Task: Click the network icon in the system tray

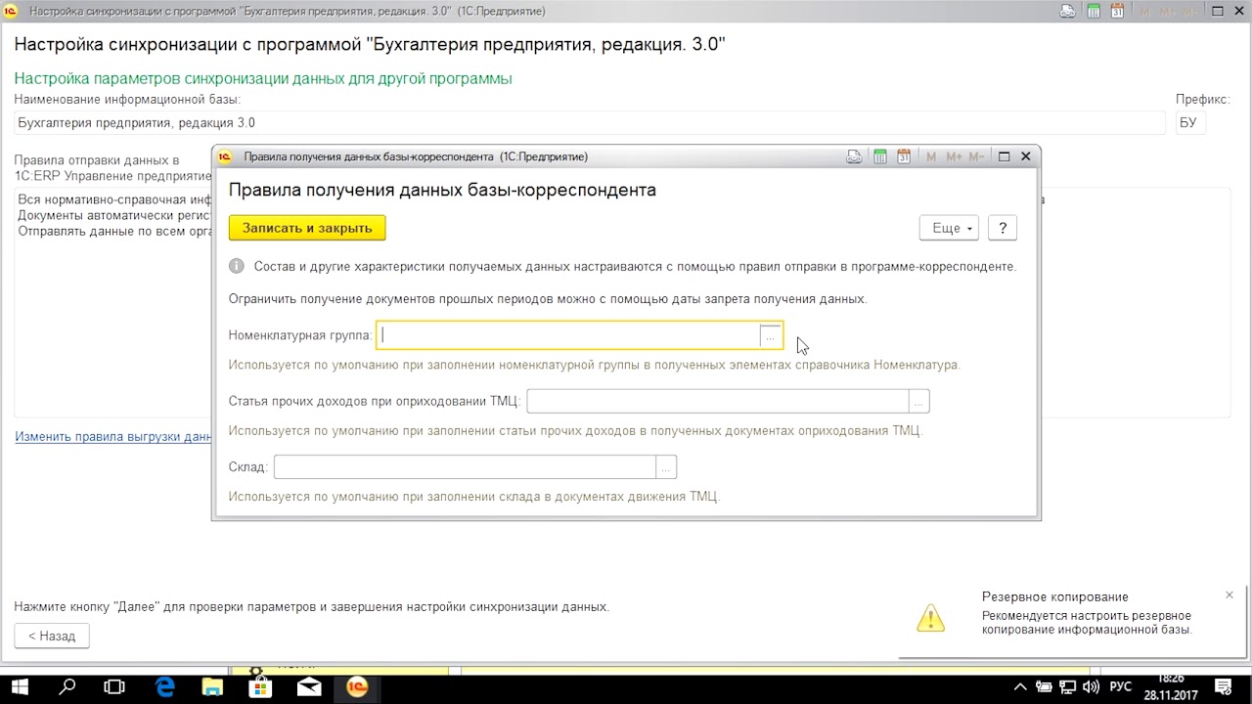Action: pos(1068,686)
